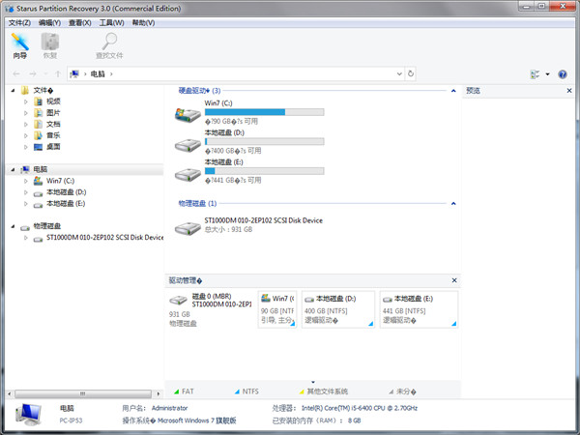Refresh the address bar location
The width and height of the screenshot is (580, 435).
pyautogui.click(x=411, y=73)
